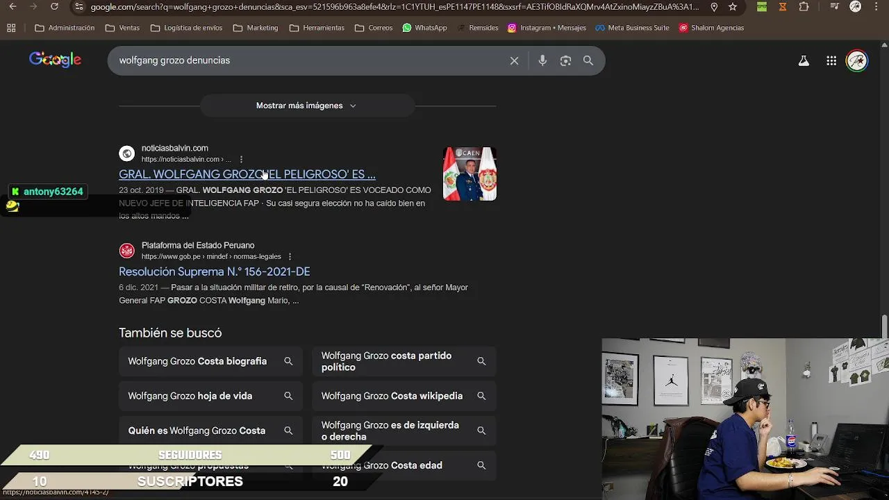Open options for the noticiasbalvin.com result
Viewport: 889px width, 500px height.
[241, 159]
